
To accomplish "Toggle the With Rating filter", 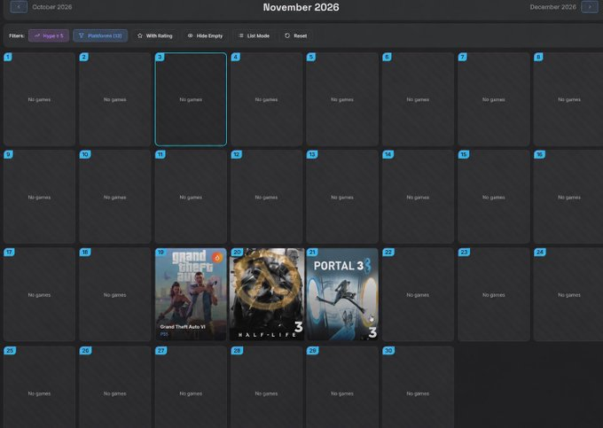I will point(155,35).
